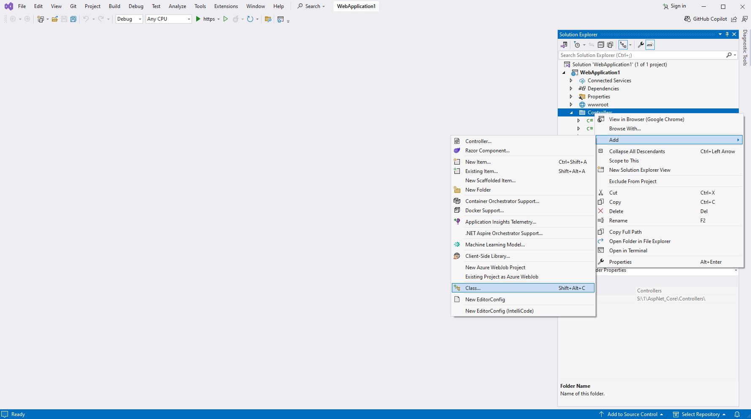The image size is (751, 419).
Task: Click Add to Source Control button
Action: click(x=632, y=414)
